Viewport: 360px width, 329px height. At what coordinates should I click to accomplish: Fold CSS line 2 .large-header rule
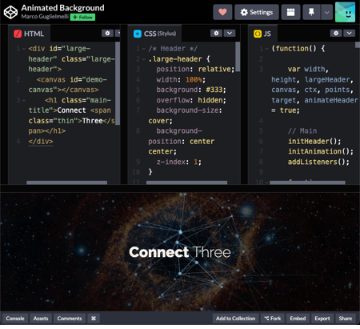point(144,59)
